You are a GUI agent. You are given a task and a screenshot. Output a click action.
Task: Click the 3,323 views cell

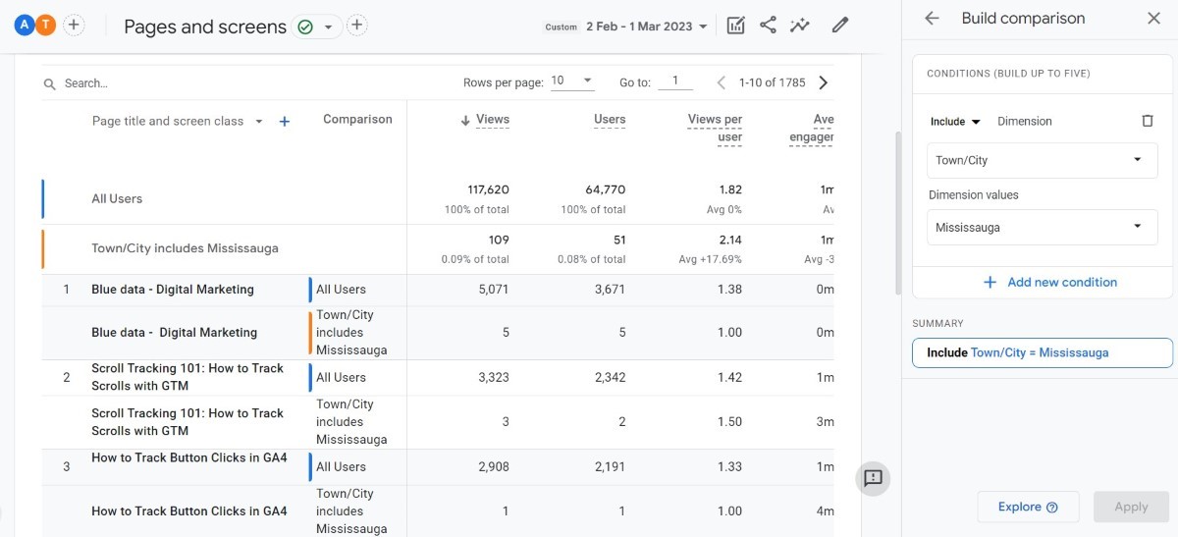[x=494, y=377]
